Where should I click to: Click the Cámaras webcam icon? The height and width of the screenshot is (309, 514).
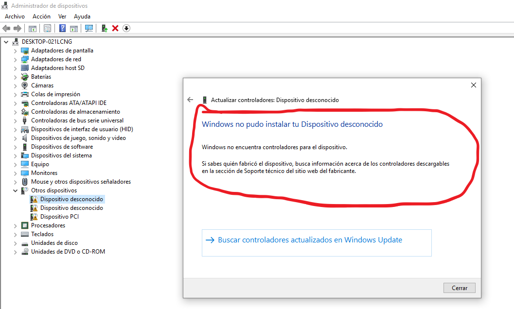coord(25,86)
